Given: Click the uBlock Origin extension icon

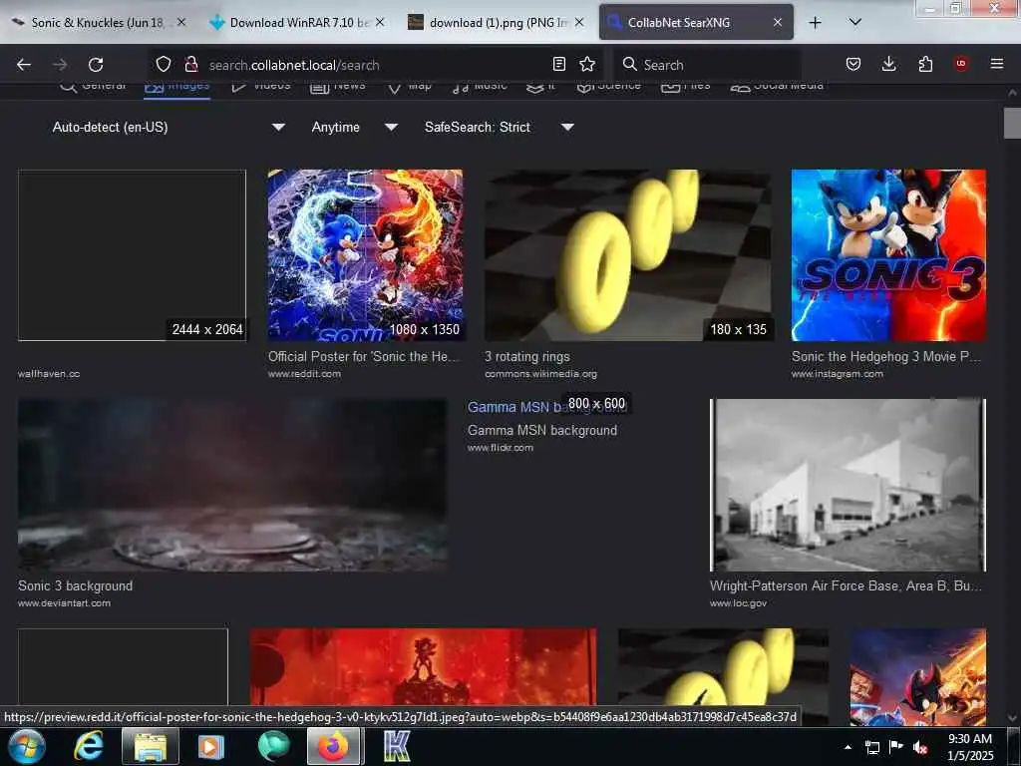Looking at the screenshot, I should pyautogui.click(x=961, y=64).
